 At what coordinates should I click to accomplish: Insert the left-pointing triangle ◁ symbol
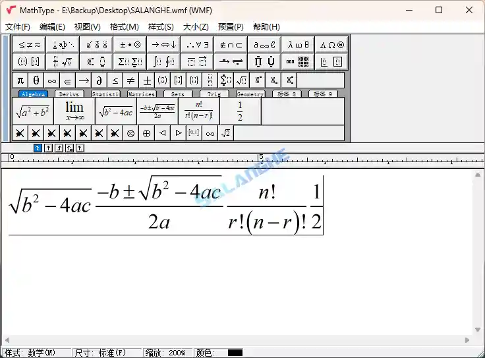pyautogui.click(x=162, y=133)
